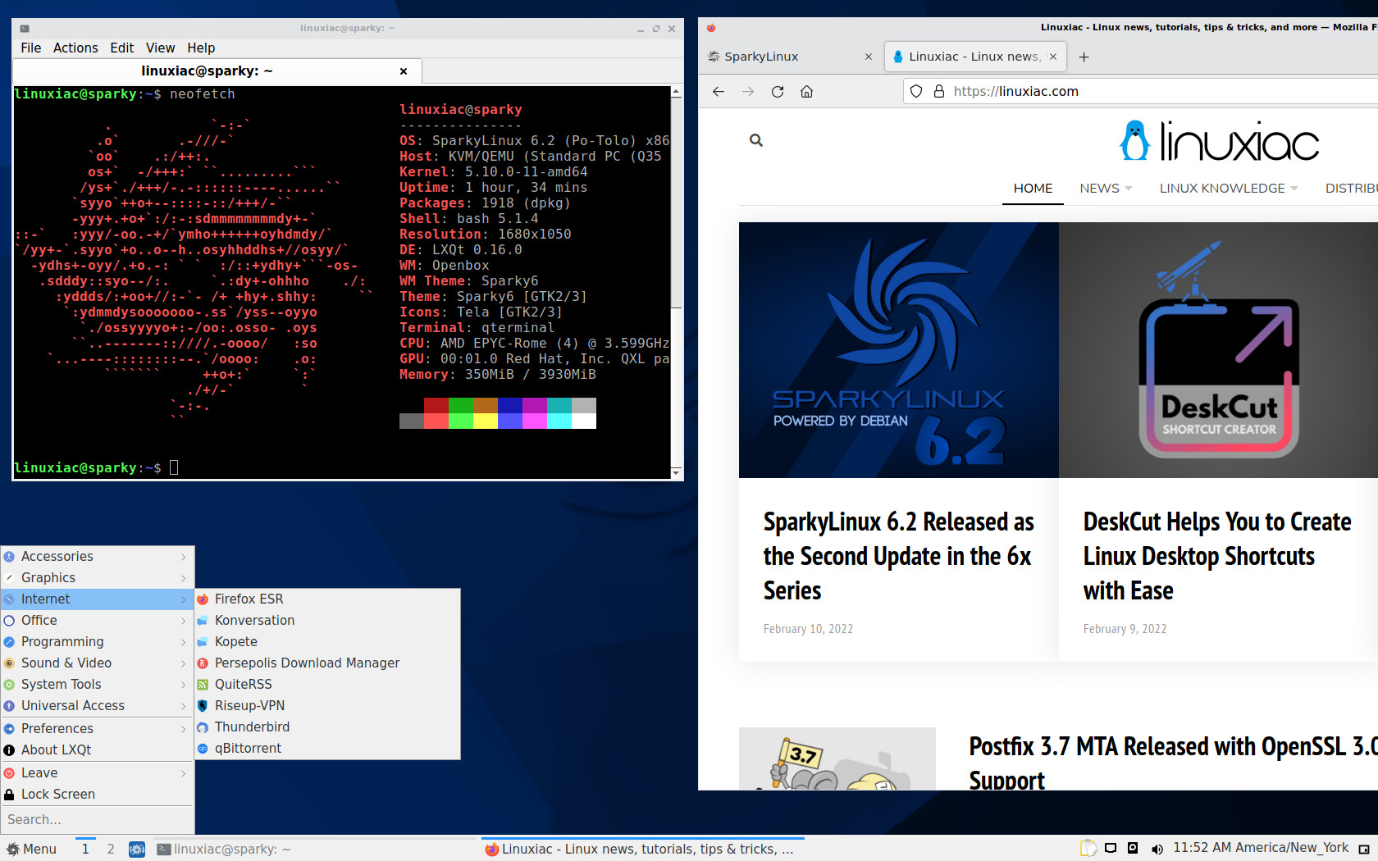Screen dimensions: 1378x861
Task: Reload the linuxiac.com page
Action: click(778, 92)
